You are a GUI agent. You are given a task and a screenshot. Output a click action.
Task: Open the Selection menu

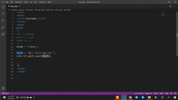pos(19,2)
